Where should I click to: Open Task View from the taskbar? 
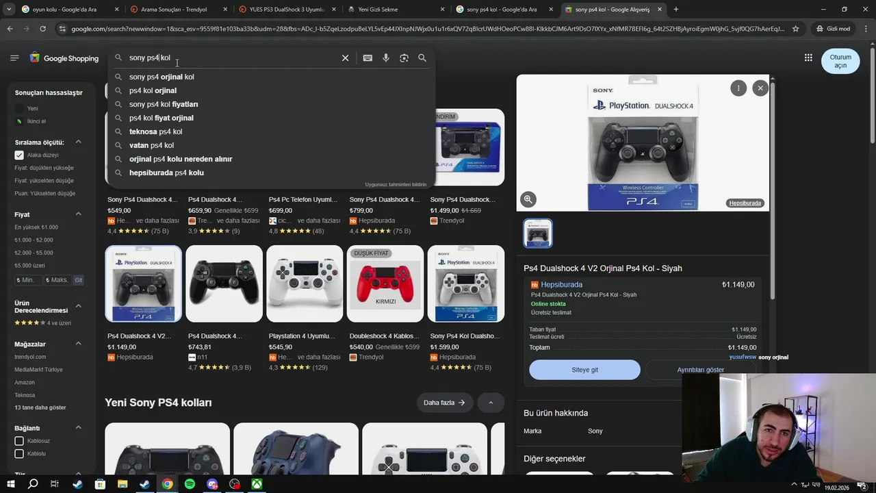click(x=55, y=484)
